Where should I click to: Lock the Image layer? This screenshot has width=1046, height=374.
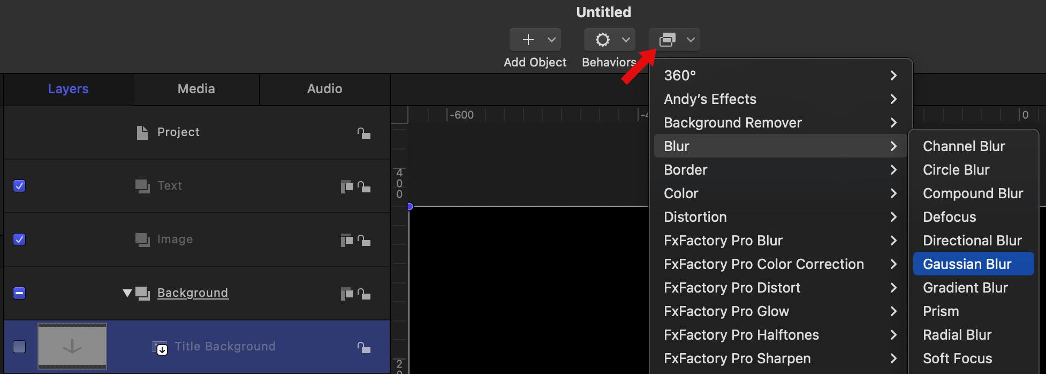[x=364, y=240]
